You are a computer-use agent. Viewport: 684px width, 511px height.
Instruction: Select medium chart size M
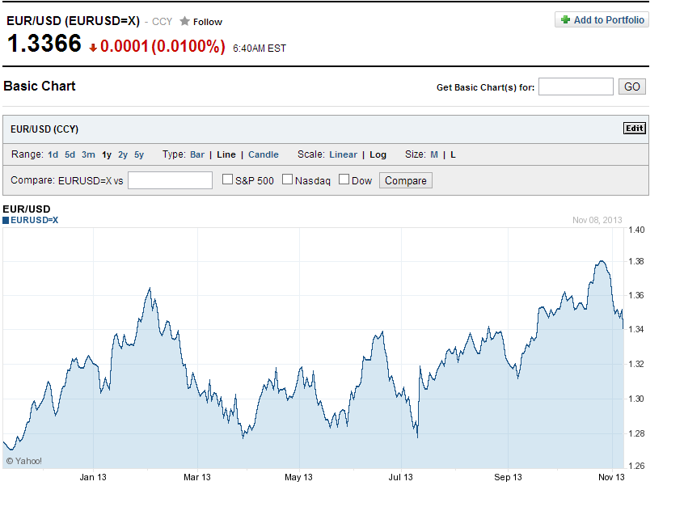pos(433,154)
